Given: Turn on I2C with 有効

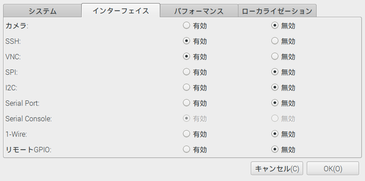Looking at the screenshot, I should [x=186, y=87].
